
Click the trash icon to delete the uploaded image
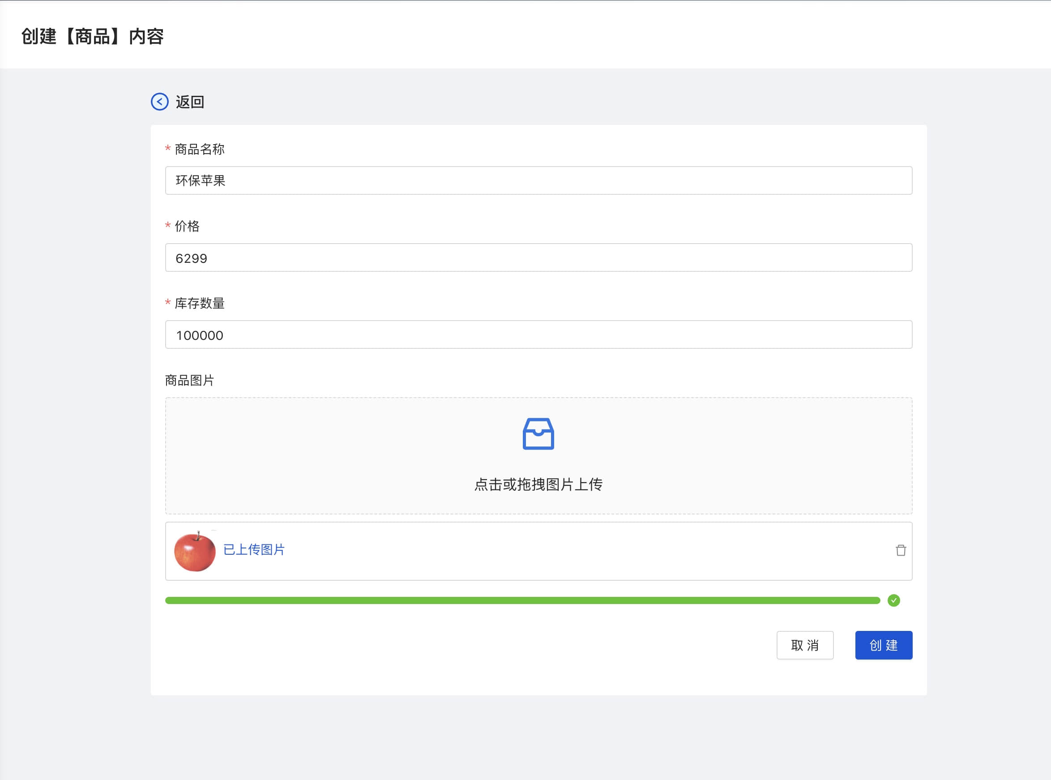click(901, 550)
